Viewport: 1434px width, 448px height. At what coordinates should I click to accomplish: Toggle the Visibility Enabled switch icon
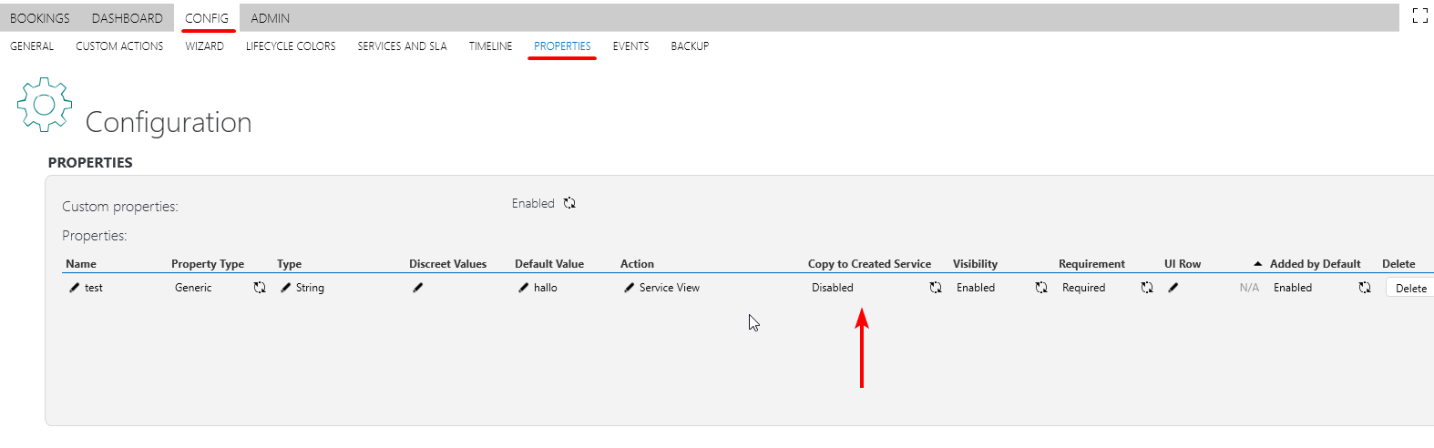coord(1041,288)
